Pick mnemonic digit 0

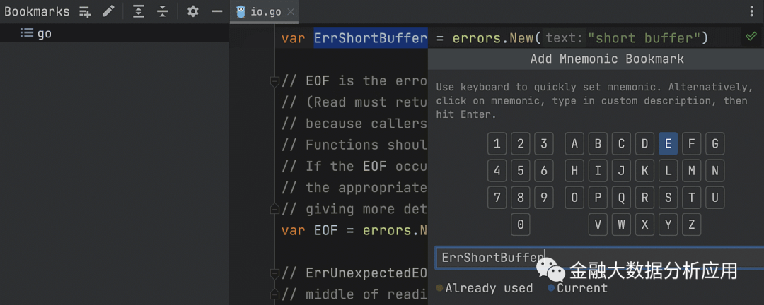[x=520, y=225]
